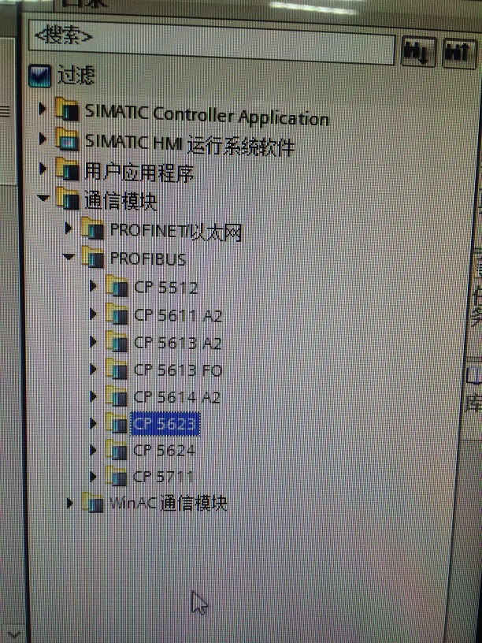The width and height of the screenshot is (482, 643).
Task: Collapse the 通信模块 node
Action: (x=43, y=198)
